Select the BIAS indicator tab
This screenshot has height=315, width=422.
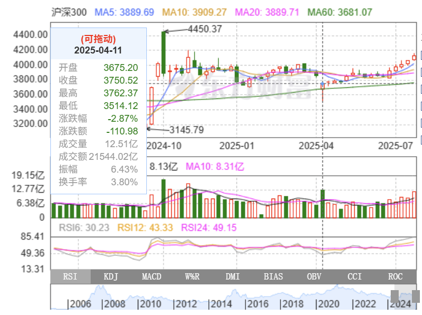click(273, 277)
